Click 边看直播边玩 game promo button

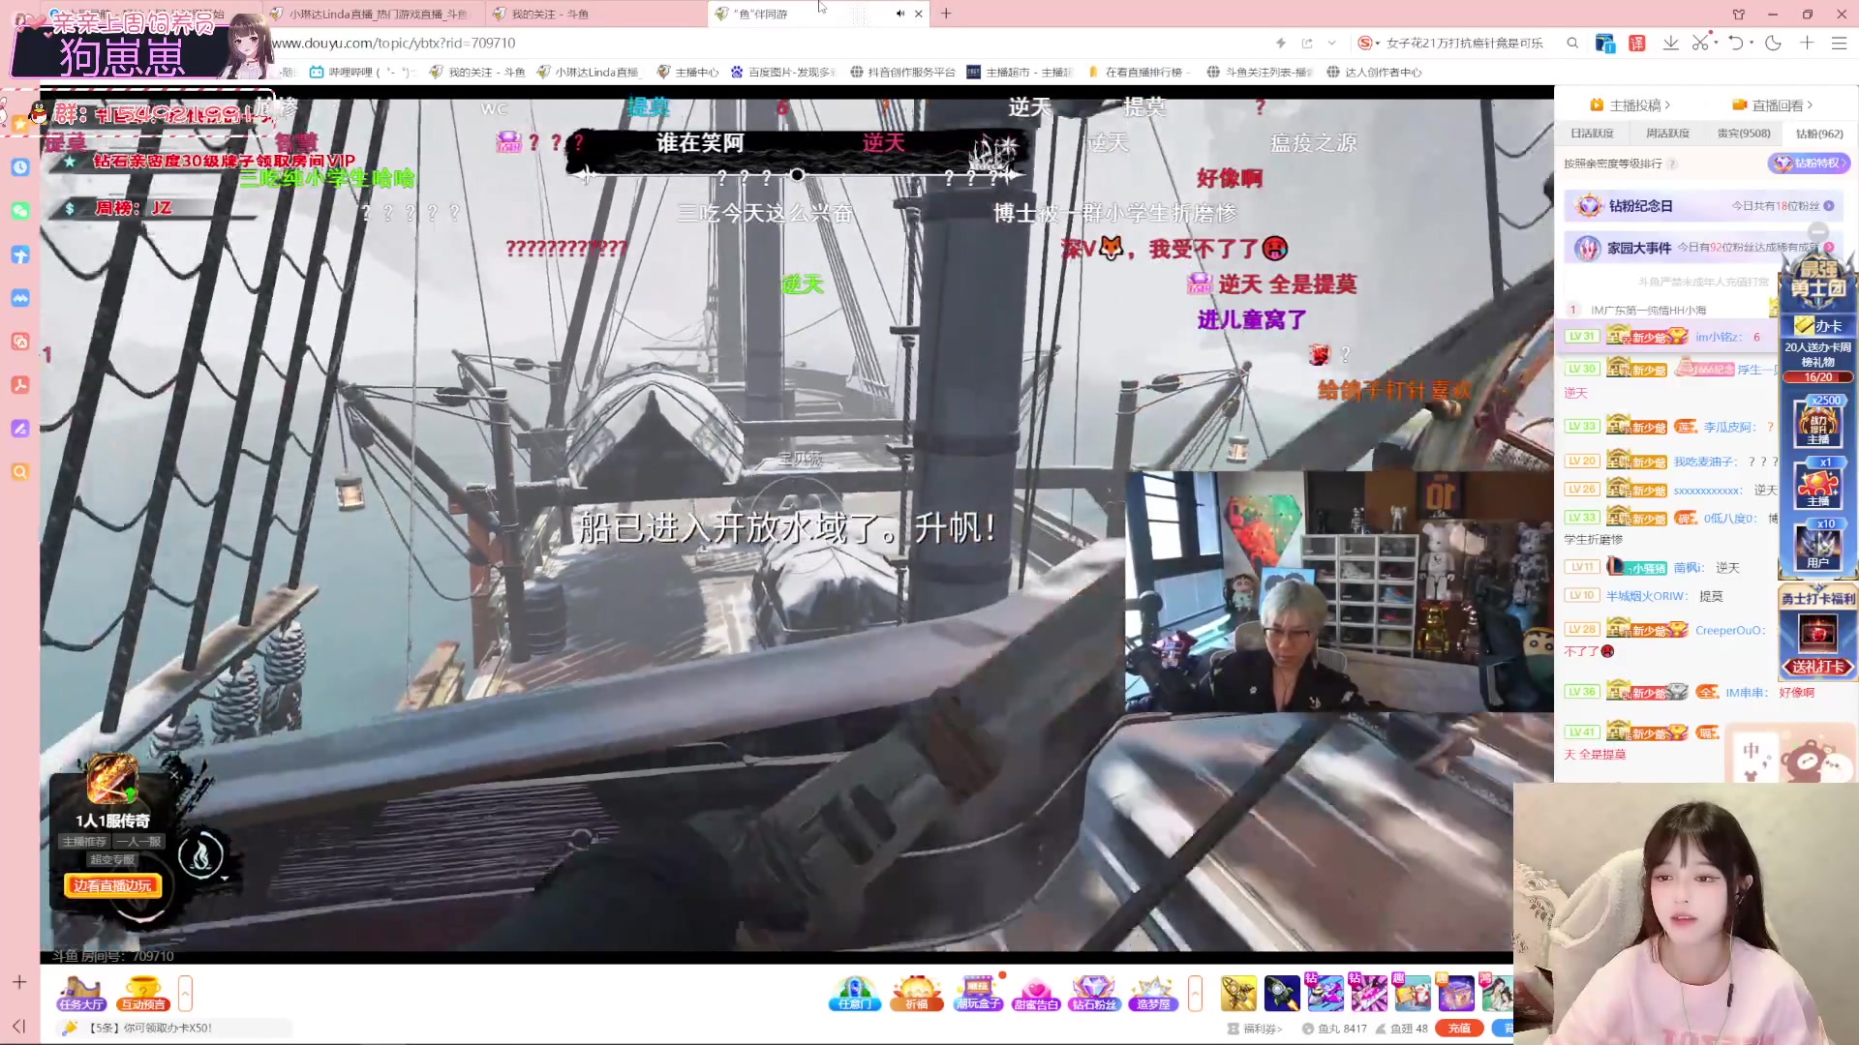[x=112, y=885]
